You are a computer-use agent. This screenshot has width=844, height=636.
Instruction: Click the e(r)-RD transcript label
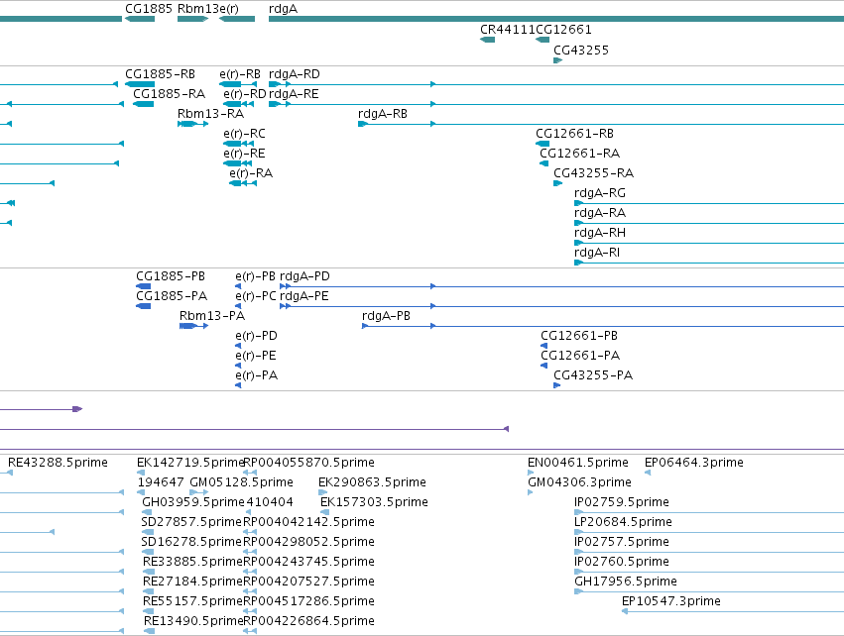point(245,94)
